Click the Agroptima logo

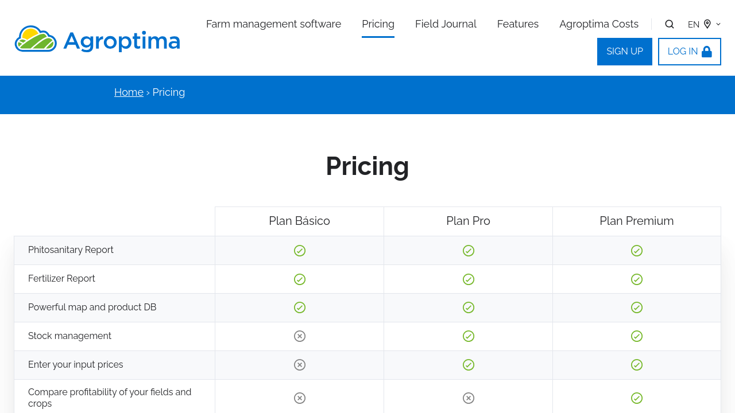[x=97, y=39]
